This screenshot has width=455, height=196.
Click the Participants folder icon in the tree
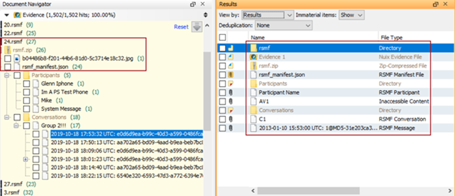[x=27, y=75]
